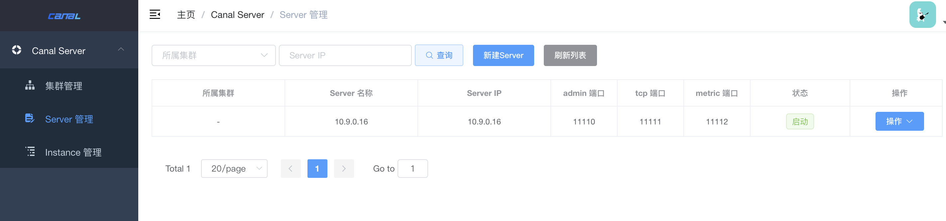Click the Instance 管理 list icon
946x221 pixels.
click(x=30, y=152)
